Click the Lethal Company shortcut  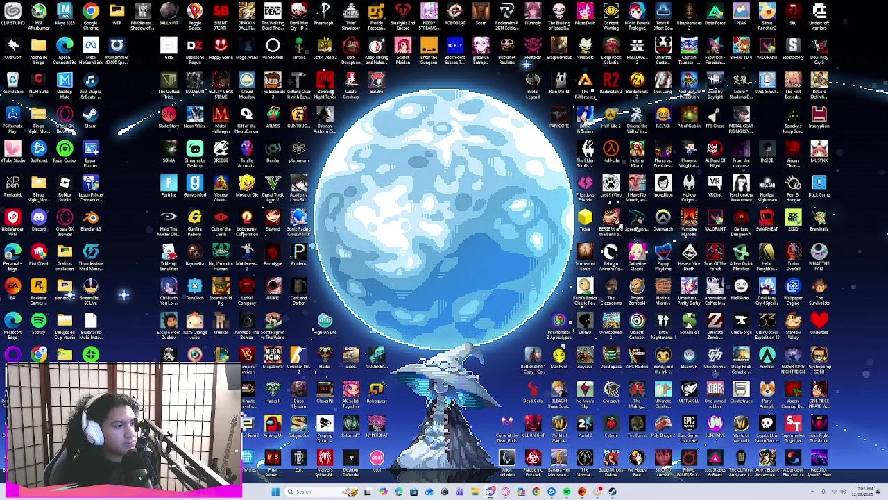pyautogui.click(x=247, y=290)
